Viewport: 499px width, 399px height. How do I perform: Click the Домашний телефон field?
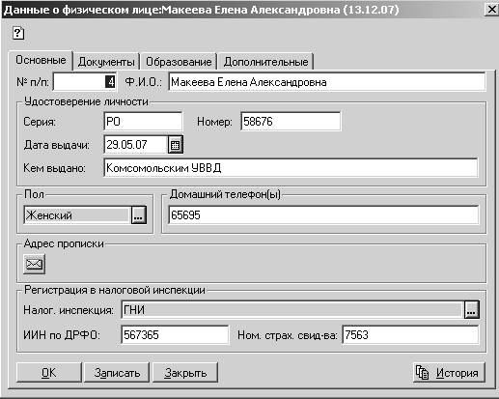tap(323, 214)
